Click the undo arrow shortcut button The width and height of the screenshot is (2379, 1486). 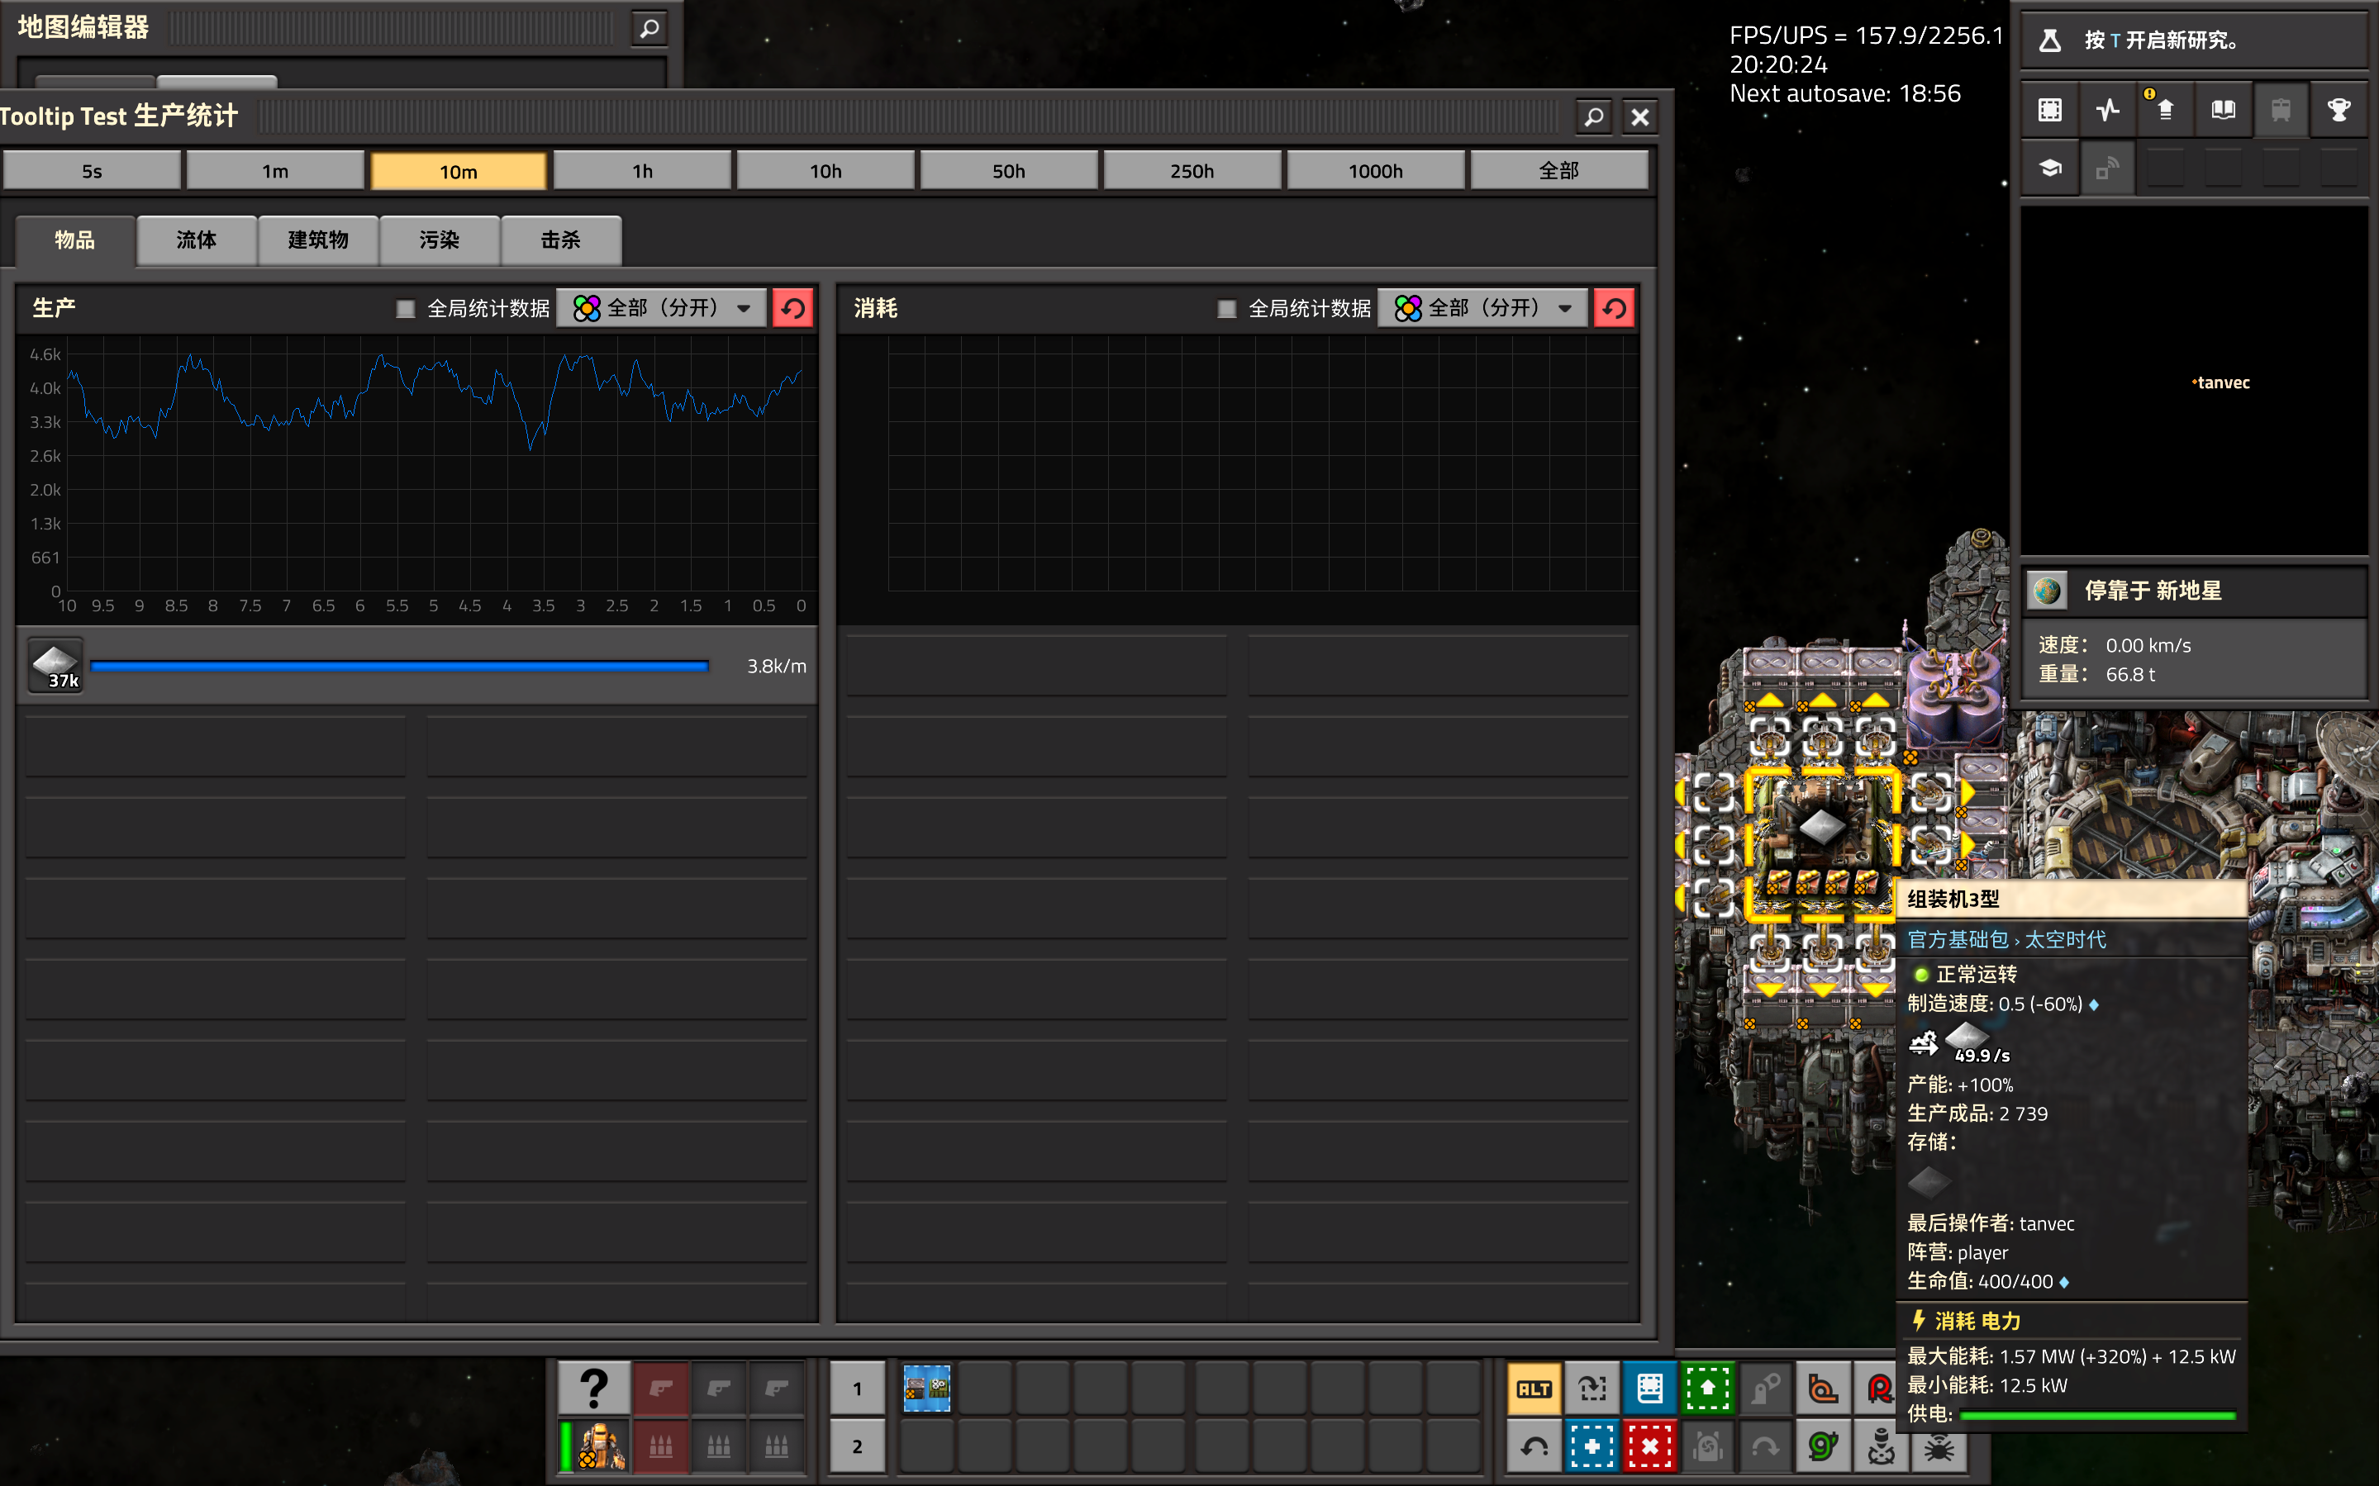point(1534,1446)
